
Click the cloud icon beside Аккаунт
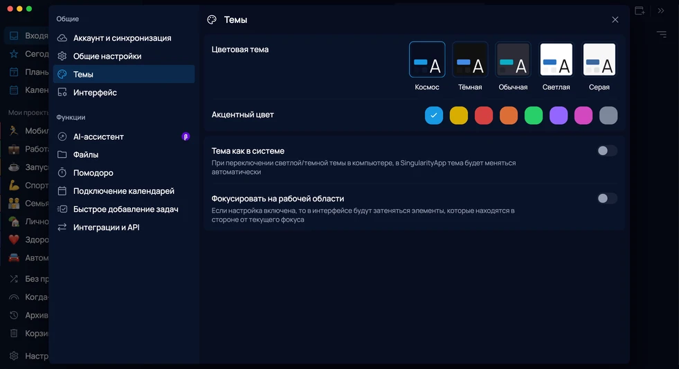(x=62, y=38)
